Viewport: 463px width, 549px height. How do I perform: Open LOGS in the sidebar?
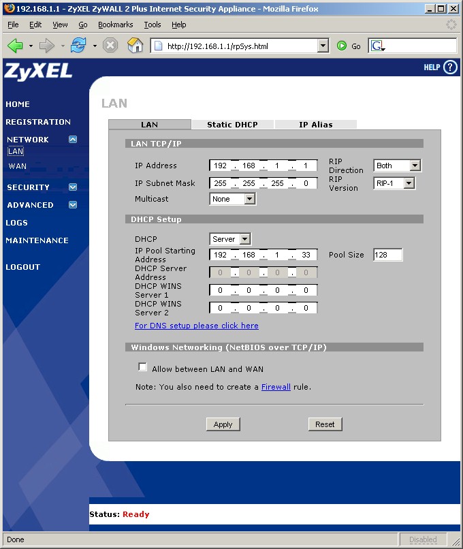click(x=16, y=223)
